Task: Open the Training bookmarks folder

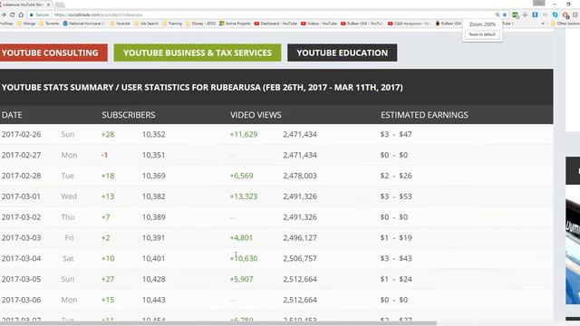Action: coord(172,24)
